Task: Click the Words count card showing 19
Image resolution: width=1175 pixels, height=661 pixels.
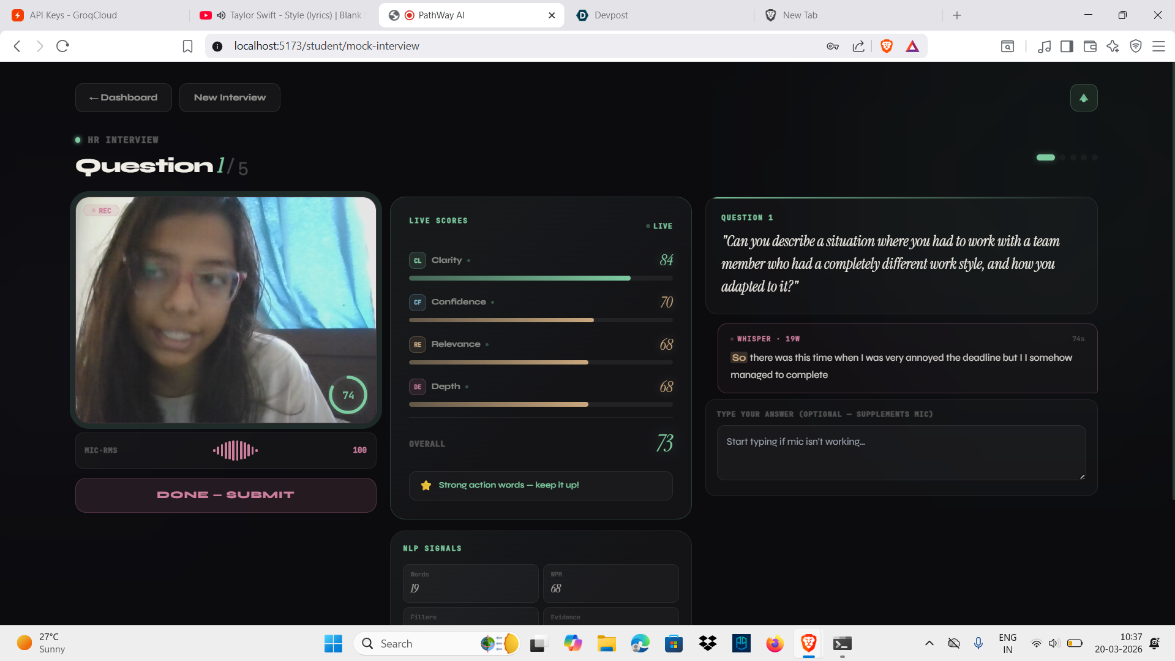Action: (470, 583)
